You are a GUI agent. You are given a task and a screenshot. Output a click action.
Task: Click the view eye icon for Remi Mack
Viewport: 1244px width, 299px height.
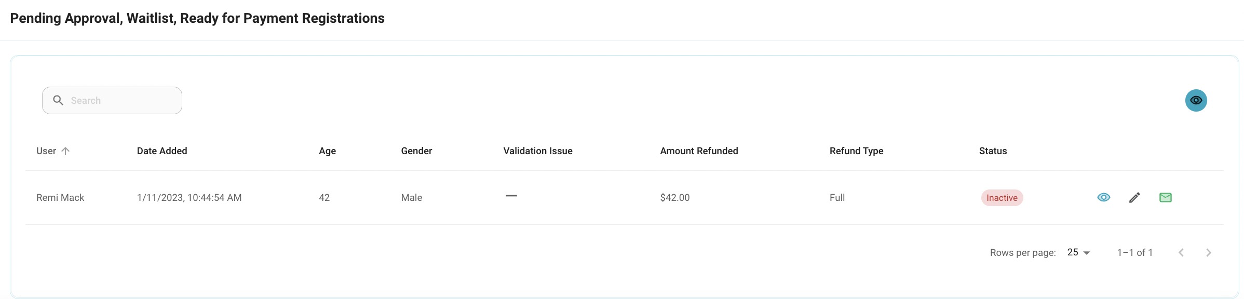tap(1104, 197)
